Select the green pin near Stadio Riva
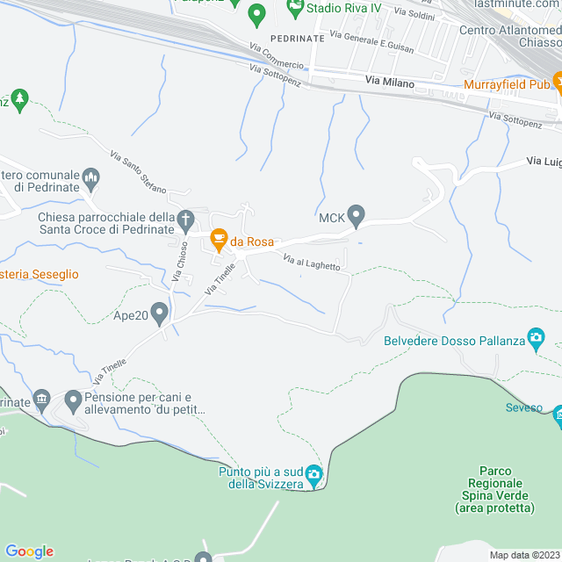 point(257,16)
